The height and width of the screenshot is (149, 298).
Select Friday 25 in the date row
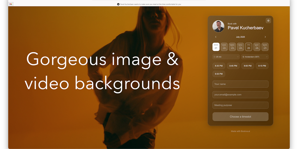tap(249, 47)
